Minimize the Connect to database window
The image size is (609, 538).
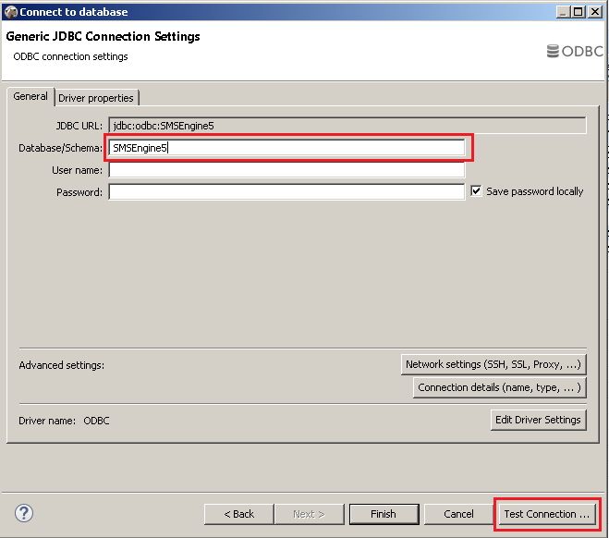[564, 12]
